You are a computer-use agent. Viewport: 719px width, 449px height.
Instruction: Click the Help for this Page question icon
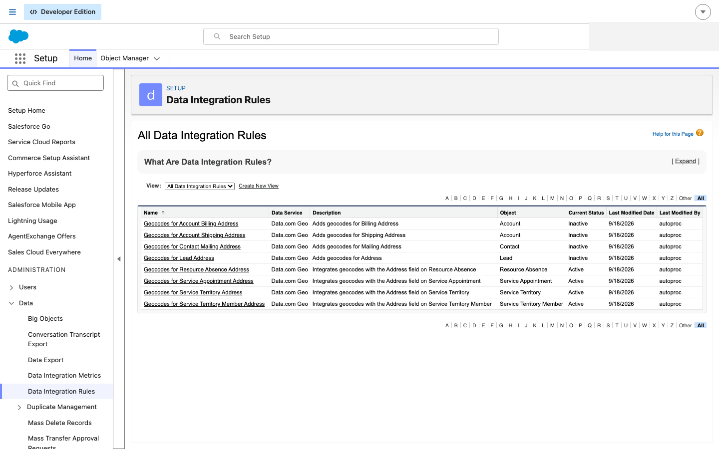(x=700, y=133)
